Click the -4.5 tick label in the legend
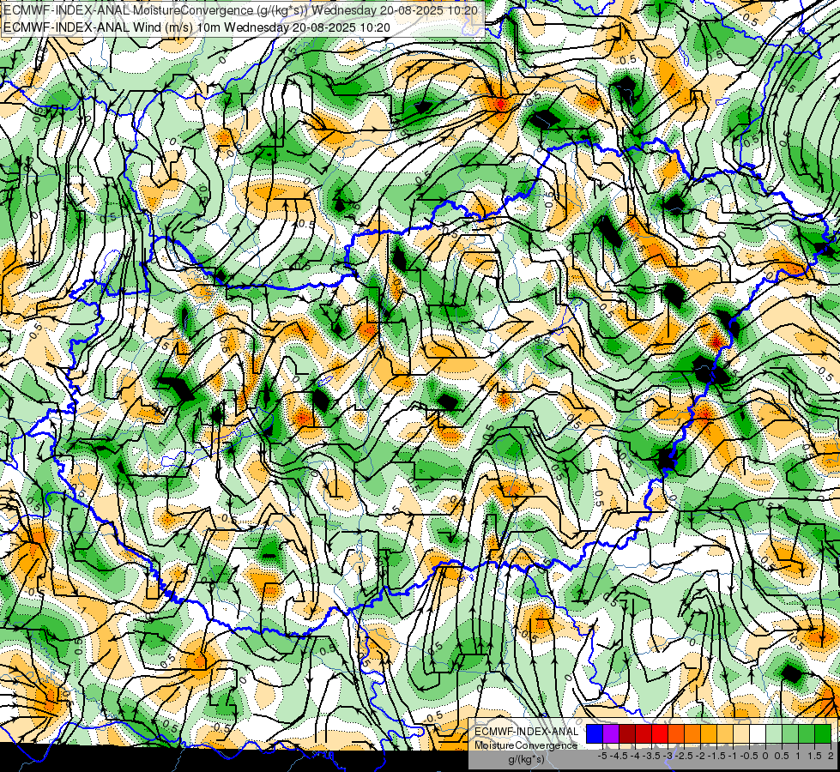 619,756
